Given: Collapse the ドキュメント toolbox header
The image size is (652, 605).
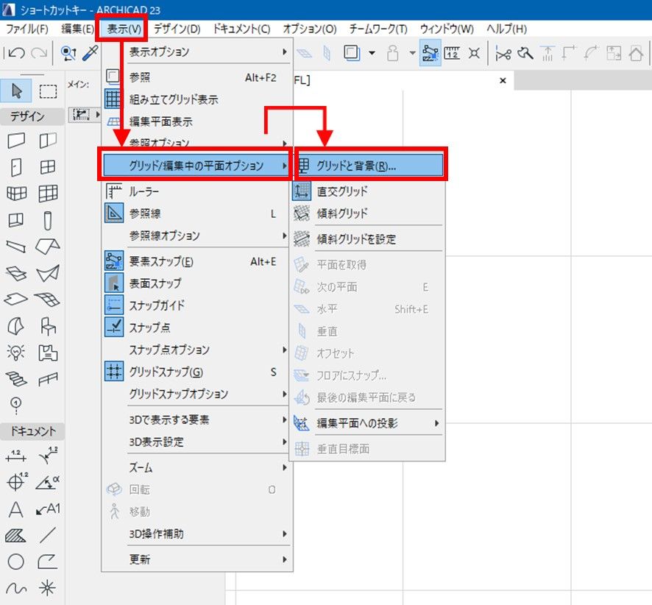Looking at the screenshot, I should pyautogui.click(x=32, y=431).
